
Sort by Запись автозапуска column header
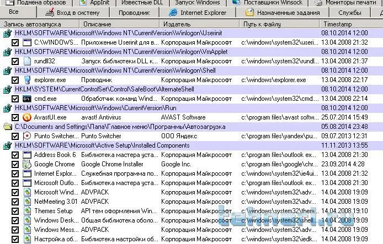click(40, 24)
